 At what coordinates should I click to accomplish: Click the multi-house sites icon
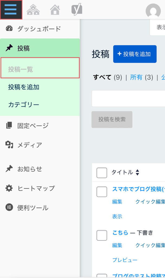click(x=33, y=10)
